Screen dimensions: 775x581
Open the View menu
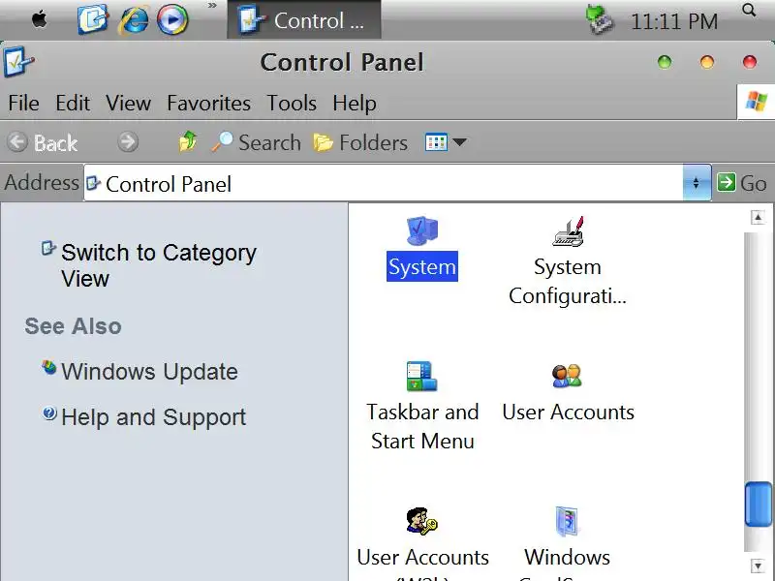click(x=128, y=104)
